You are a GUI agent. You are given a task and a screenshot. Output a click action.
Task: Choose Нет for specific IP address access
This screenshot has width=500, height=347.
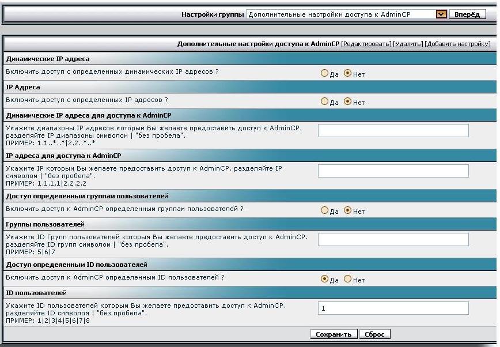[x=347, y=102]
